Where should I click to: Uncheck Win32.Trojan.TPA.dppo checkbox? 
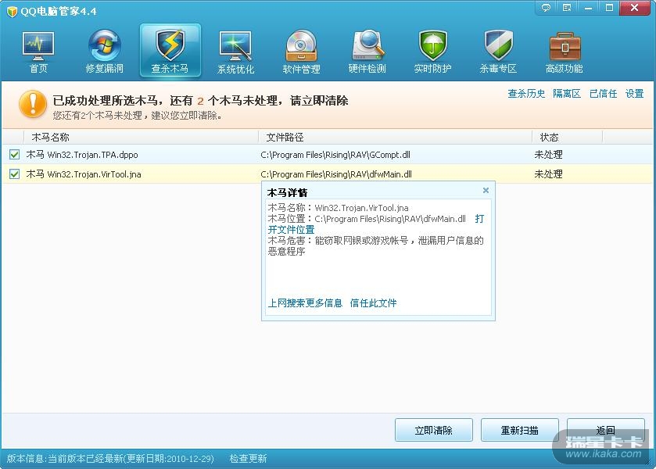pyautogui.click(x=14, y=155)
